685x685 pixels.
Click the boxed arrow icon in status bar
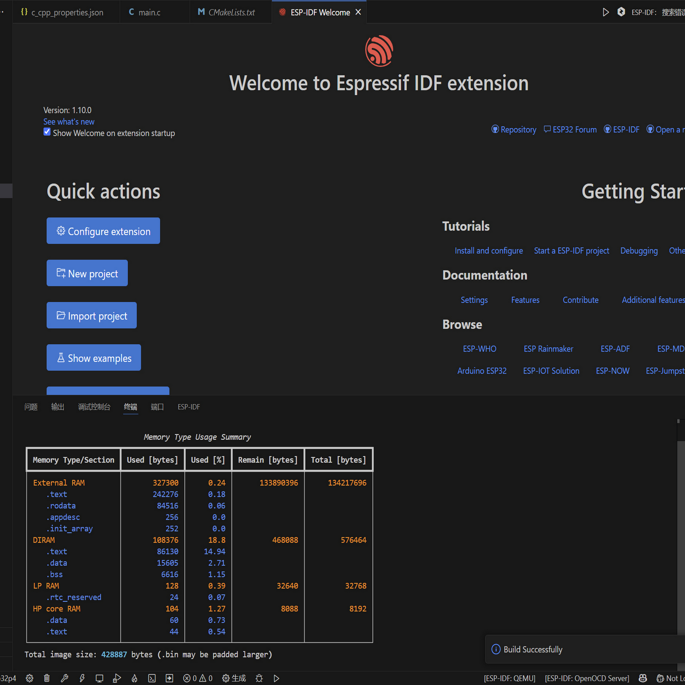(x=169, y=678)
